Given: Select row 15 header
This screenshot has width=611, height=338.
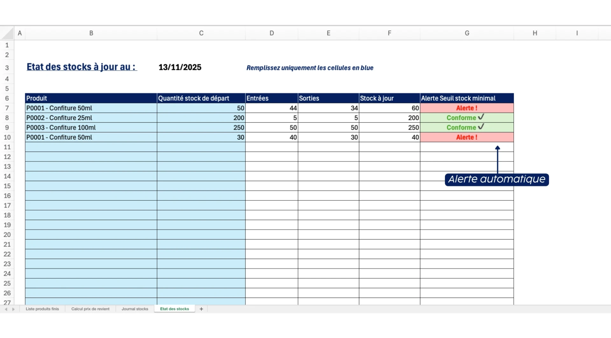Looking at the screenshot, I should tap(7, 186).
